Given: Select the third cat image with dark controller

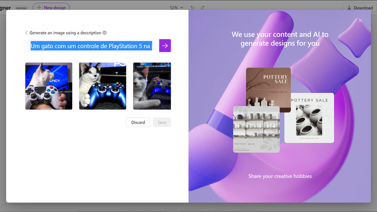Looking at the screenshot, I should point(152,86).
